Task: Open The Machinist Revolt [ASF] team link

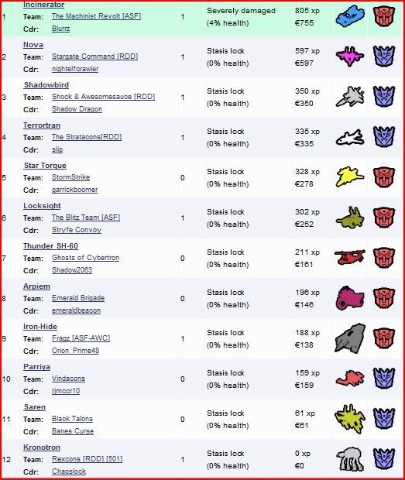Action: coord(96,16)
